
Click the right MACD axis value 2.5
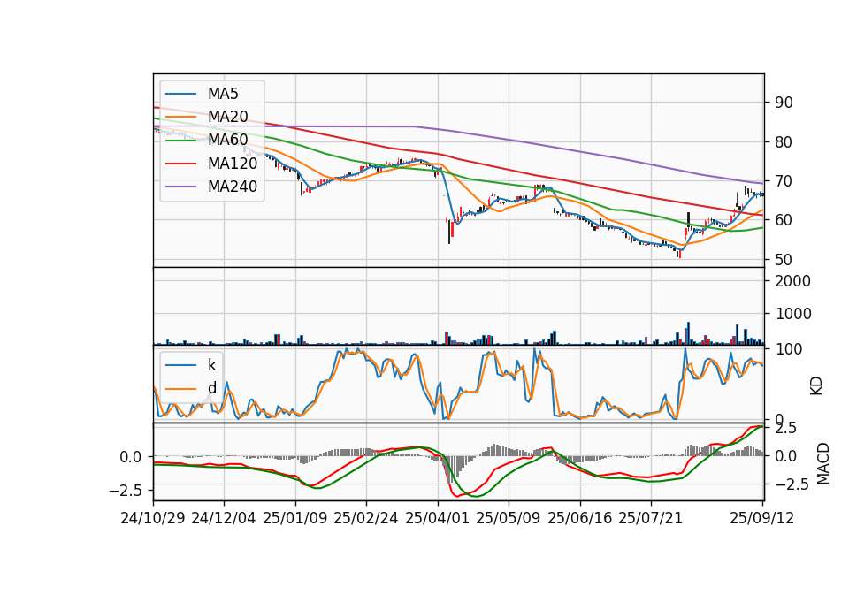[x=786, y=428]
